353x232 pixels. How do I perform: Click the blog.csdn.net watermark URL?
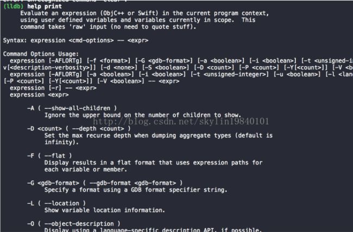click(x=181, y=122)
